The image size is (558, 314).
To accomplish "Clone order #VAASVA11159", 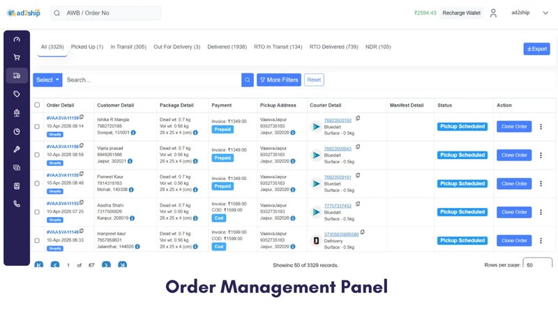I will point(514,126).
